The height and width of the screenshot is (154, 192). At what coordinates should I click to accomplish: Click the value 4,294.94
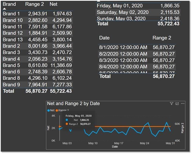62,20
